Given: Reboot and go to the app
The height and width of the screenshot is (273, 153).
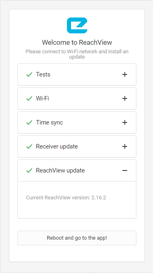Looking at the screenshot, I should (x=77, y=238).
